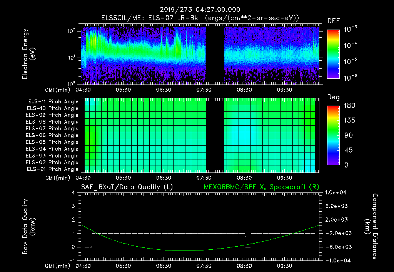Select the 'ELS-10 Pitch Angle' row label
Image resolution: width=394 pixels, height=272 pixels.
[53, 108]
